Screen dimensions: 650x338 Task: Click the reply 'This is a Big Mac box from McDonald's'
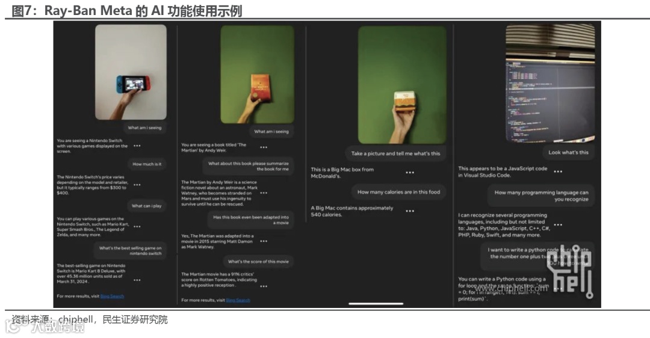(x=342, y=173)
